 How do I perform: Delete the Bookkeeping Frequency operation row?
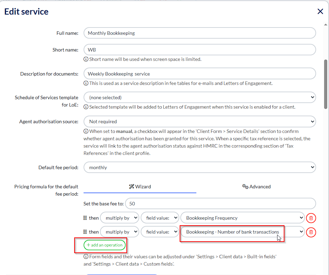pyautogui.click(x=311, y=218)
